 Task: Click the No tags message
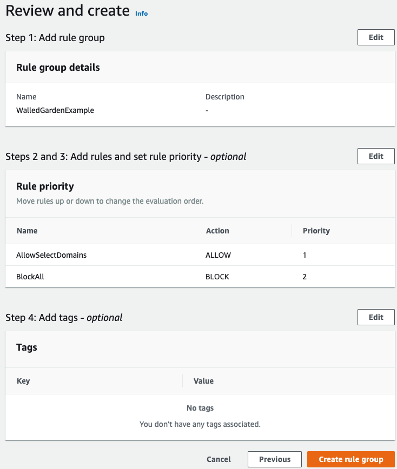tap(200, 408)
